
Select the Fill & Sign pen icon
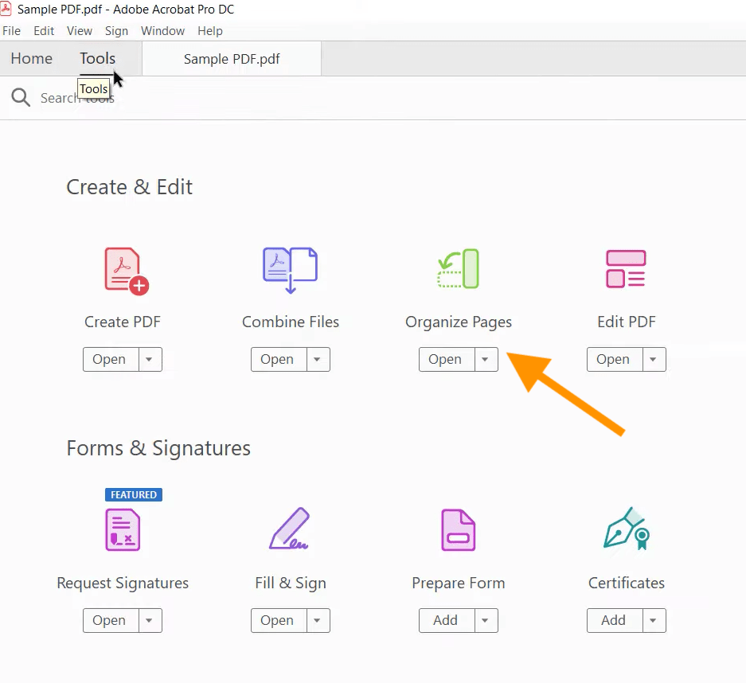point(290,529)
